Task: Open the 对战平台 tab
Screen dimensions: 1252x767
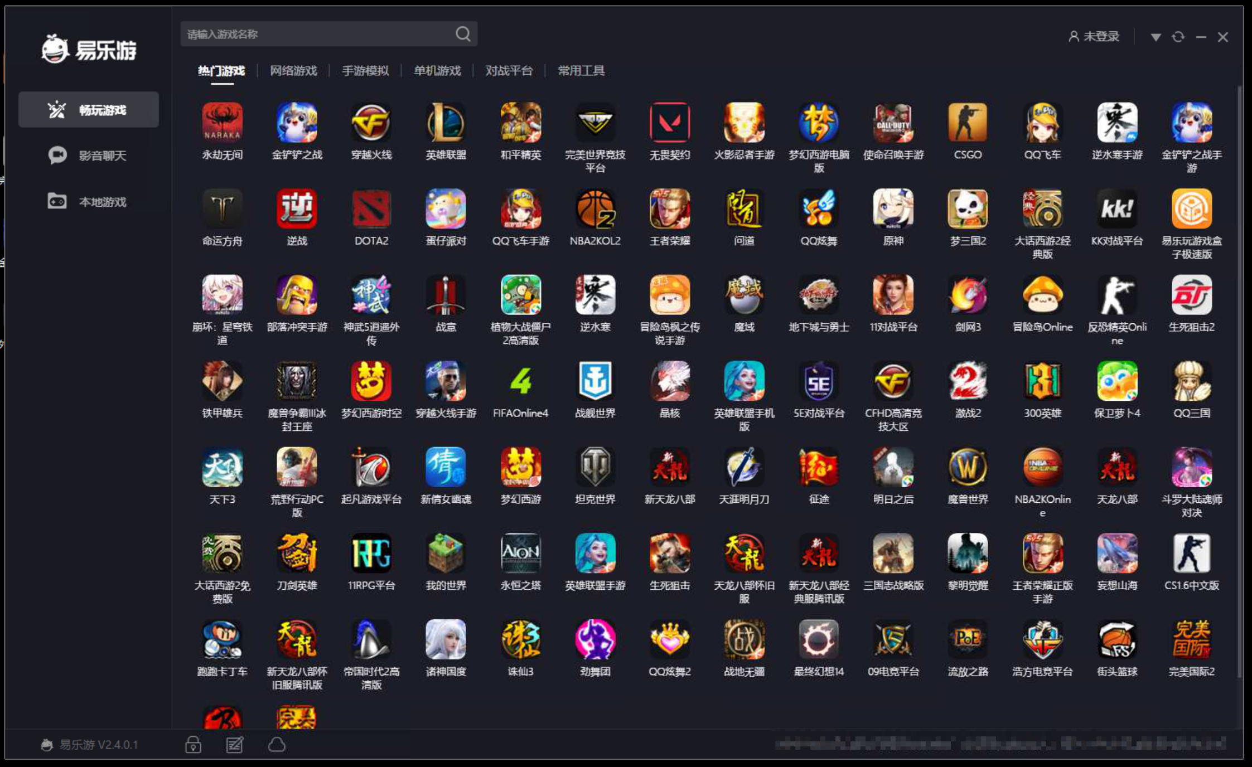Action: tap(509, 71)
